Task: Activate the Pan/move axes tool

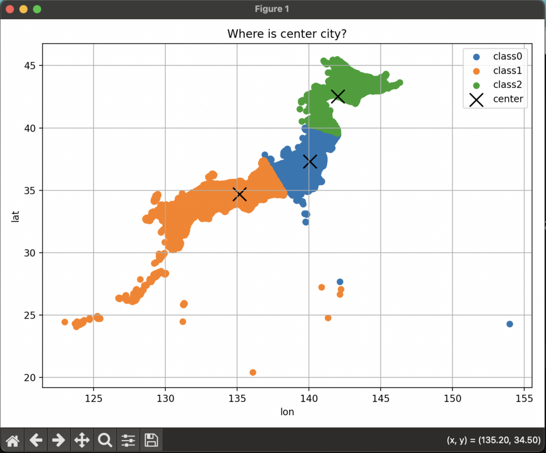Action: [x=82, y=440]
